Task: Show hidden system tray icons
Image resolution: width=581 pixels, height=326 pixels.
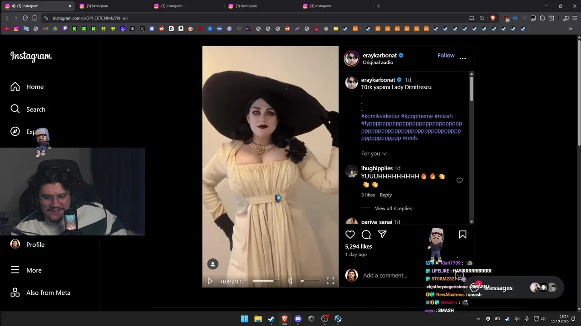Action: pos(478,319)
